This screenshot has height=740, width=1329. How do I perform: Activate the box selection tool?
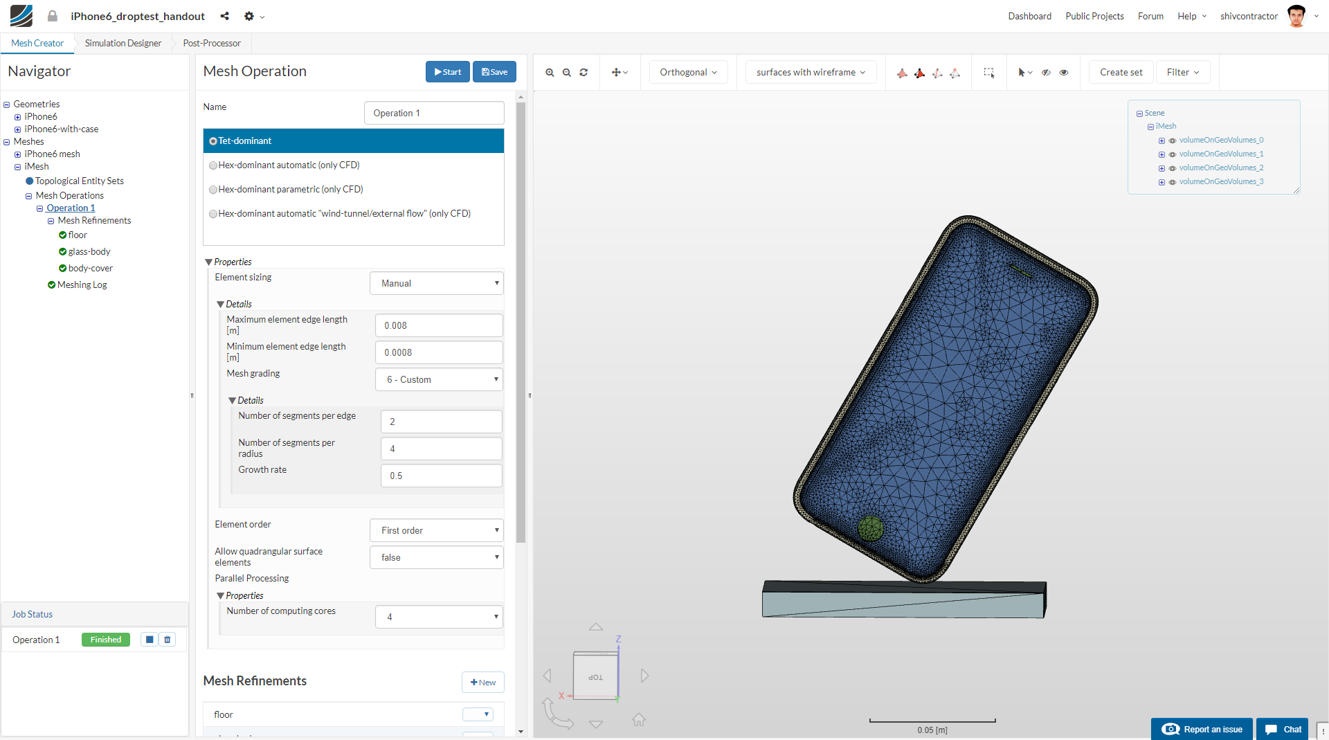(x=989, y=72)
